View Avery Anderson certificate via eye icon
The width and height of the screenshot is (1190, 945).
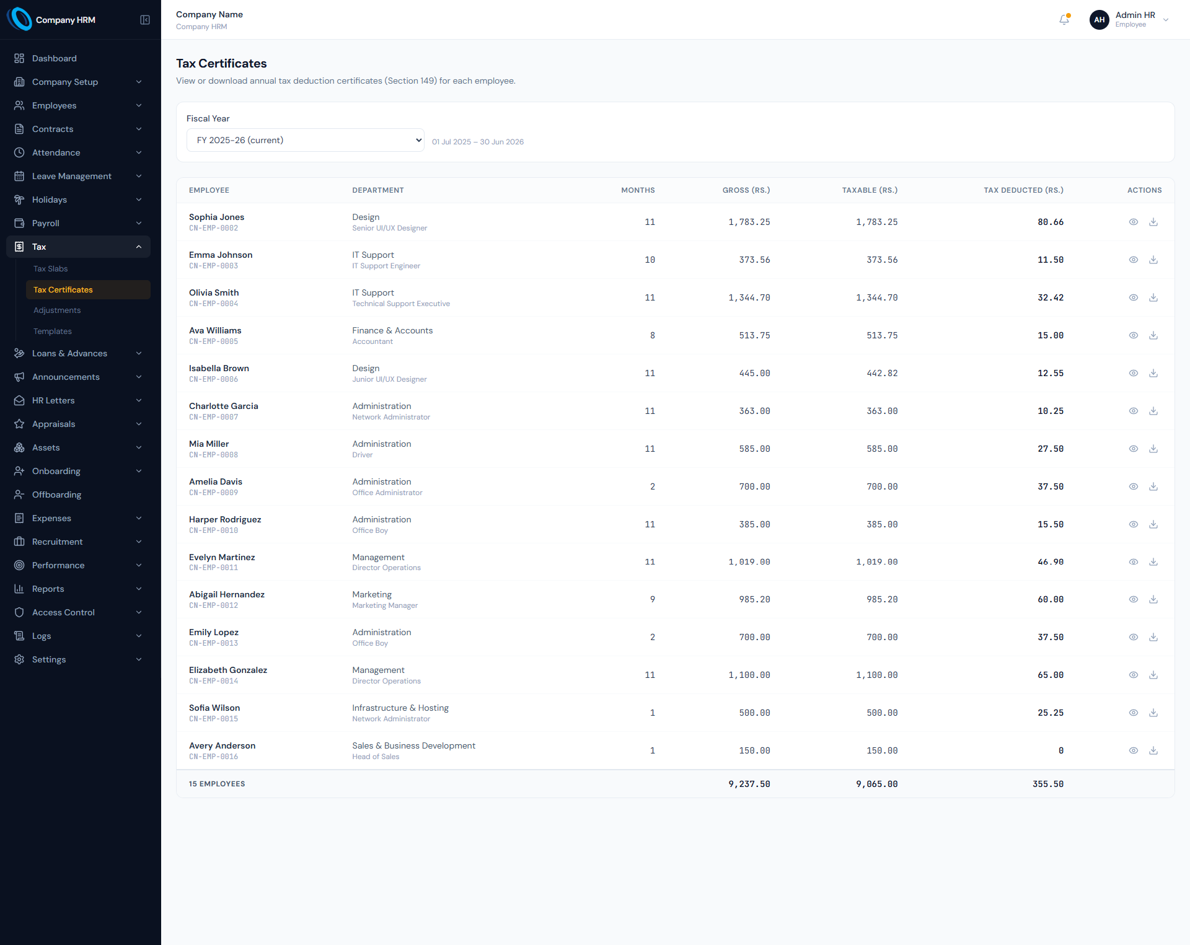coord(1134,750)
